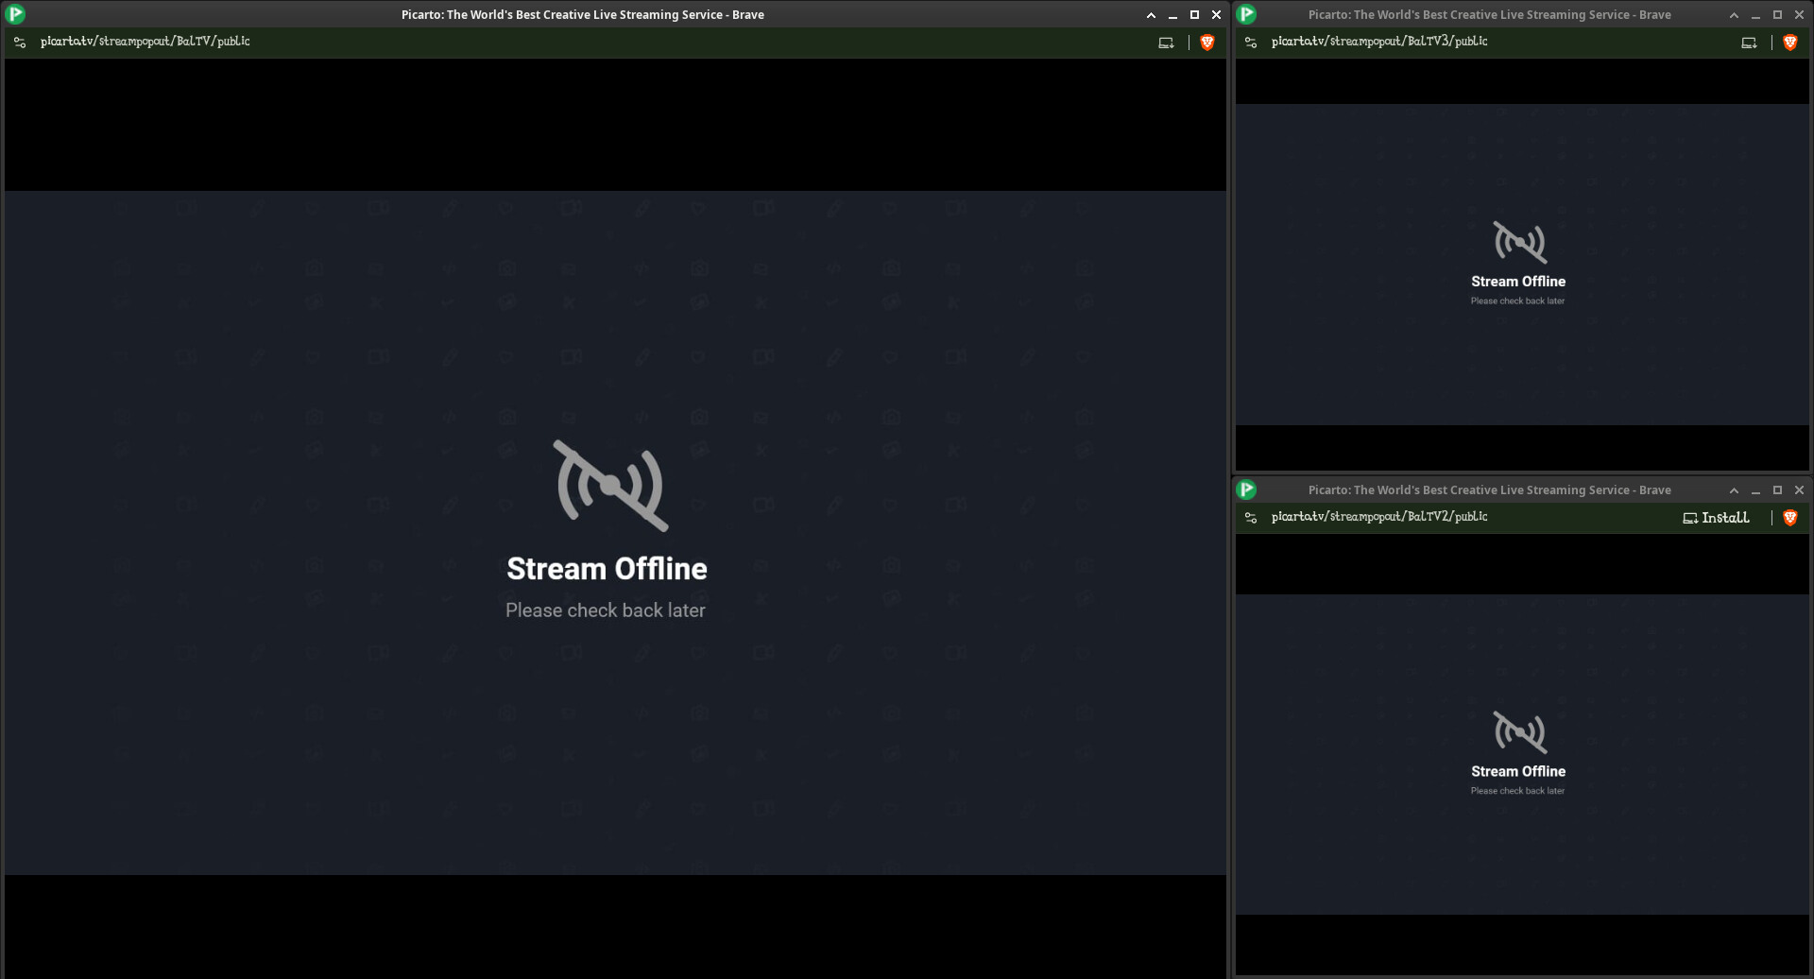1814x979 pixels.
Task: Open Brave Shields icon in BalTV2 window
Action: click(1790, 518)
